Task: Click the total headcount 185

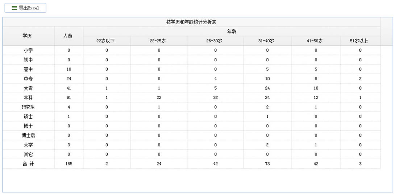Action: point(69,164)
